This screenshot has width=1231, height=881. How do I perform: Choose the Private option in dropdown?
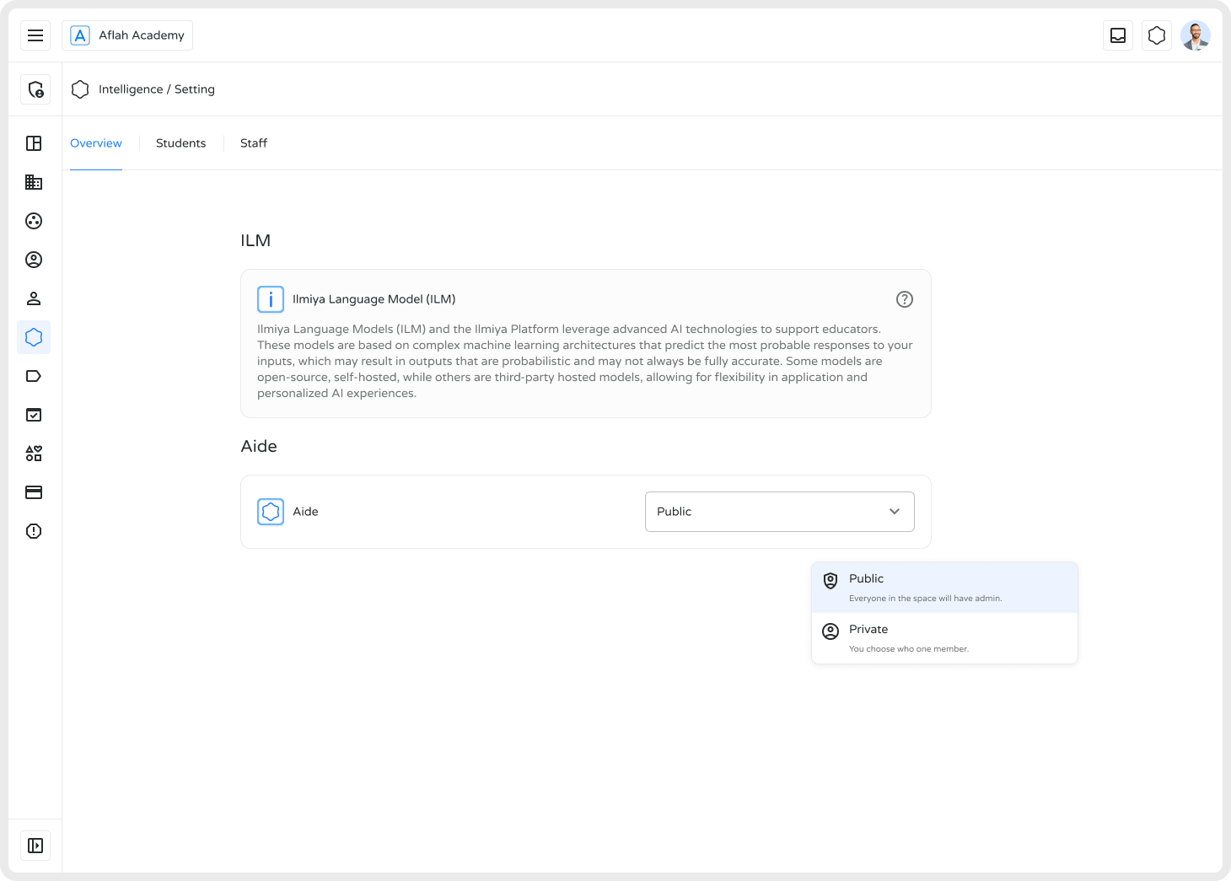point(944,638)
